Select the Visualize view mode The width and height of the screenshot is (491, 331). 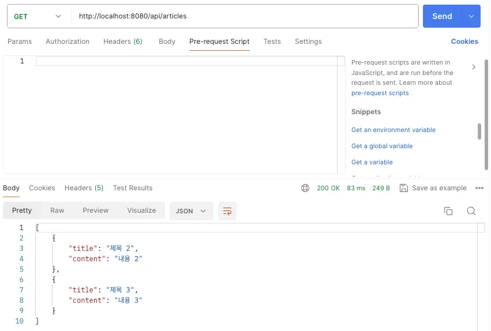click(x=141, y=210)
